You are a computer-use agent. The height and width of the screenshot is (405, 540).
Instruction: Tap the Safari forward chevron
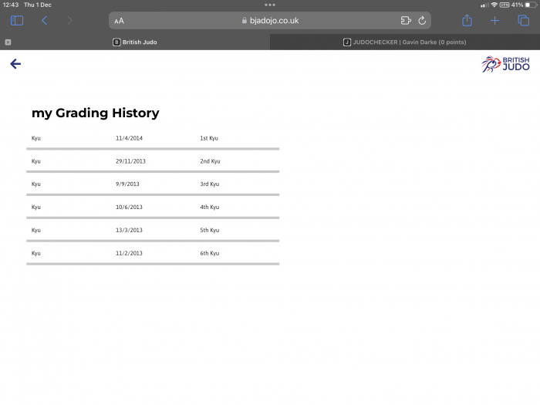click(x=70, y=21)
